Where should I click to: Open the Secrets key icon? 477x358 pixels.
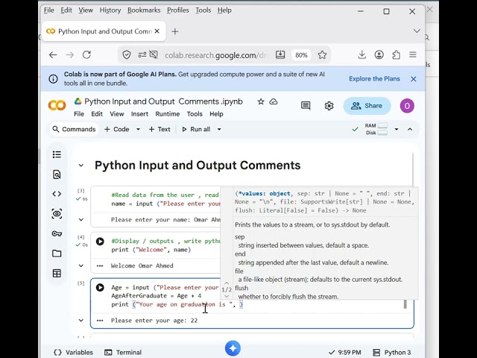click(57, 233)
